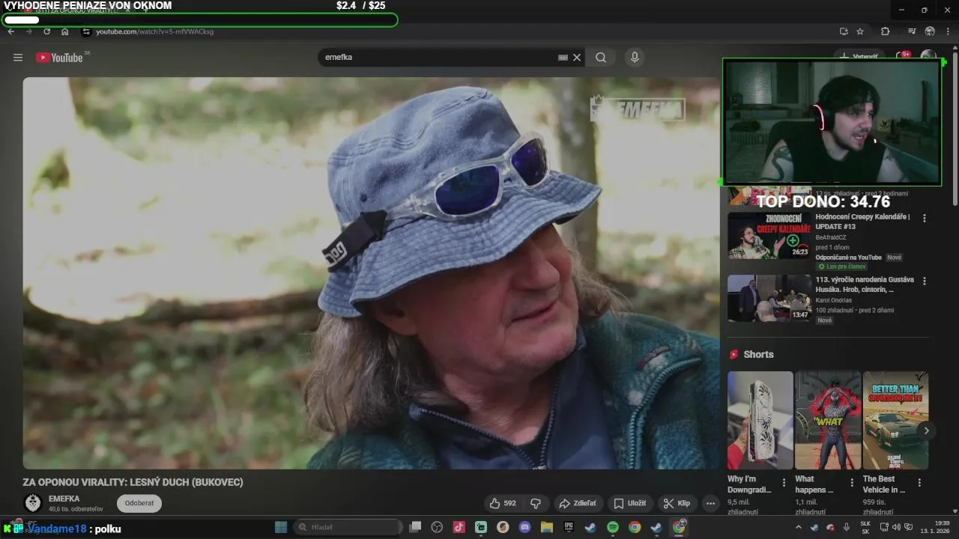The width and height of the screenshot is (959, 539).
Task: Click the search magnifier button
Action: (601, 58)
